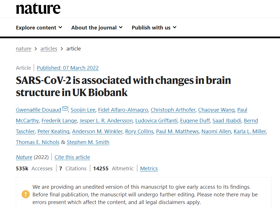The image size is (280, 208).
Task: View the article Metrics link
Action: (149, 169)
